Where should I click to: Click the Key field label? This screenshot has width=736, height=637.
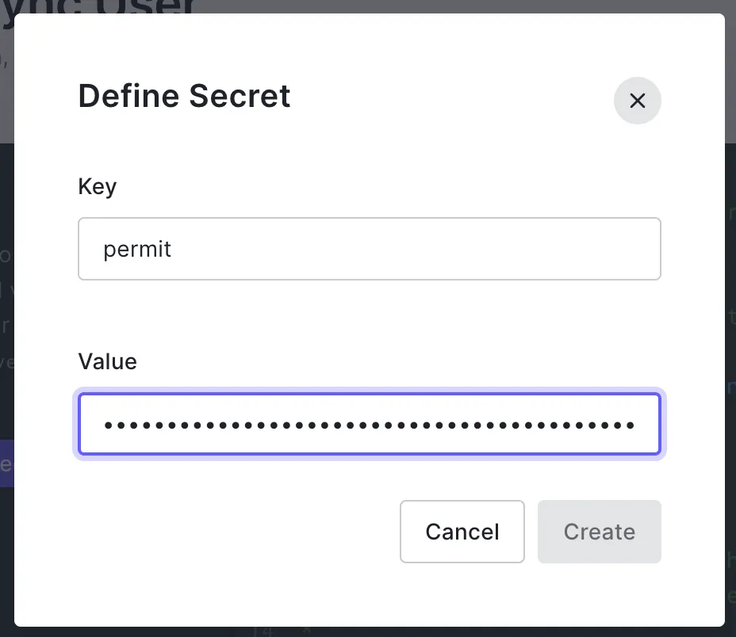(96, 186)
